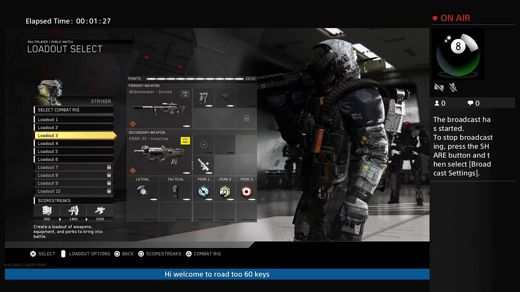Click the ON AIR broadcast indicator

pyautogui.click(x=451, y=18)
